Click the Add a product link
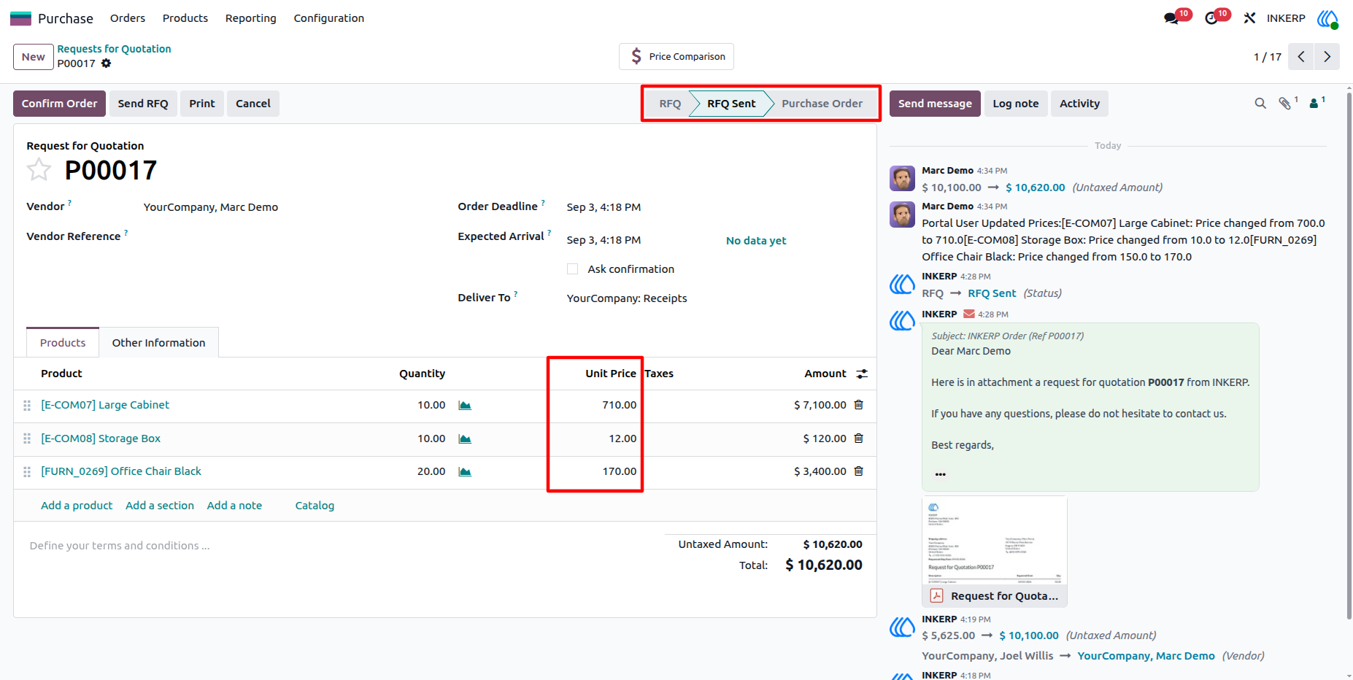This screenshot has width=1353, height=680. pos(77,506)
